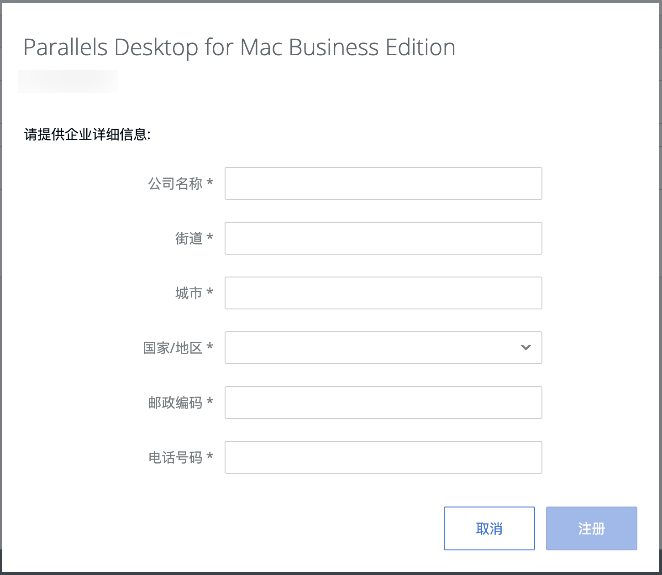The width and height of the screenshot is (662, 575).
Task: Click the 城市 field label
Action: (x=189, y=293)
